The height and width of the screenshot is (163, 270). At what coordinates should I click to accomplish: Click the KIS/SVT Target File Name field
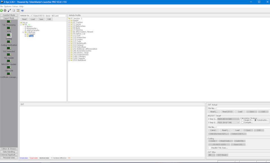coord(243,127)
